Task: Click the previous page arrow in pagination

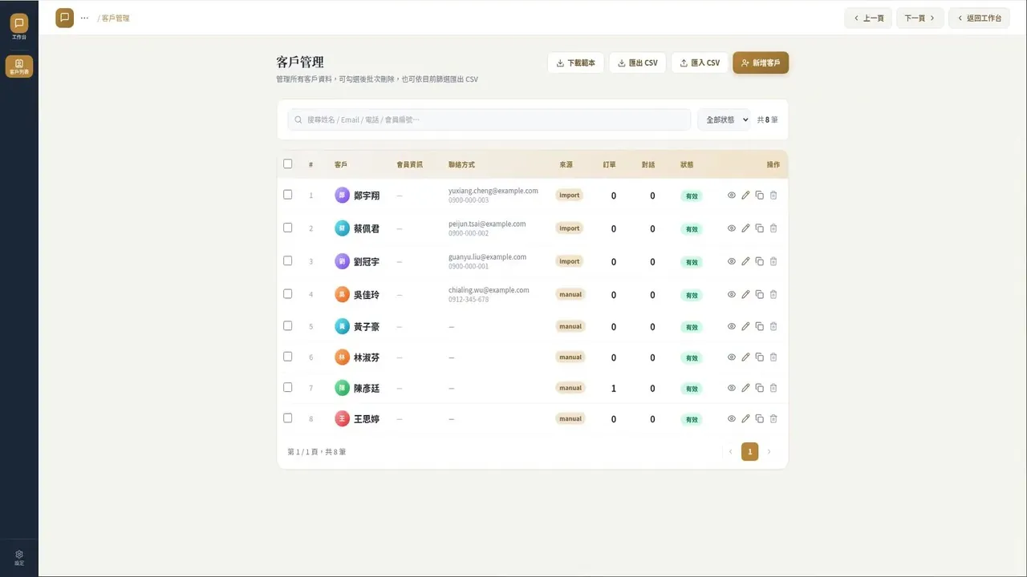Action: pos(730,452)
